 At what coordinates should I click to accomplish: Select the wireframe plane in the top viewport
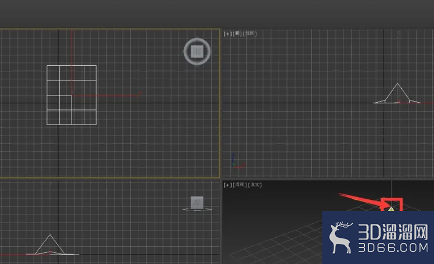pyautogui.click(x=71, y=95)
